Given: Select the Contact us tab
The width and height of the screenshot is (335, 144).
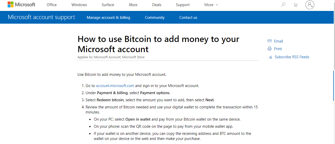Looking at the screenshot, I should point(188,18).
